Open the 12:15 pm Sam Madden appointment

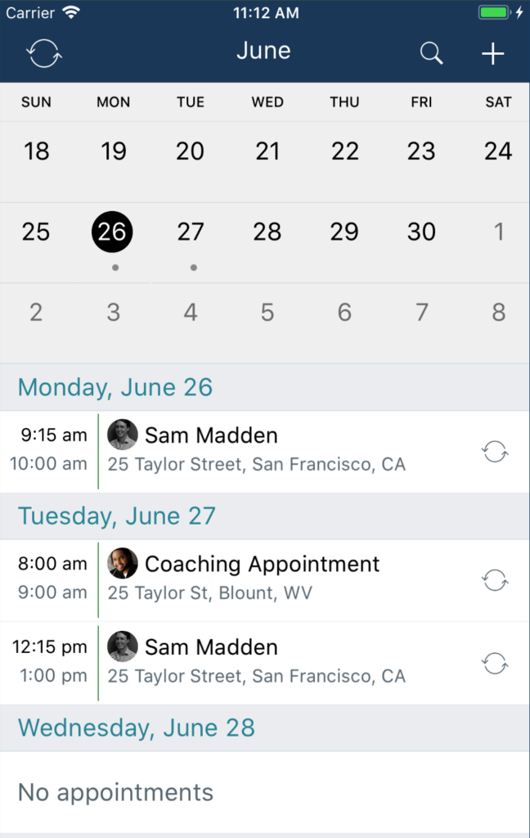tap(265, 663)
